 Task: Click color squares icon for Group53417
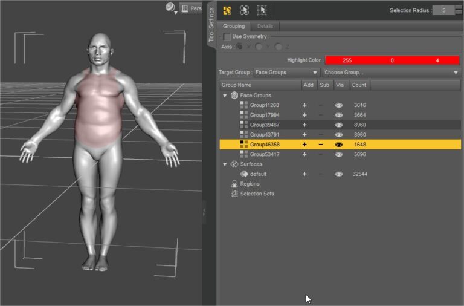[244, 154]
